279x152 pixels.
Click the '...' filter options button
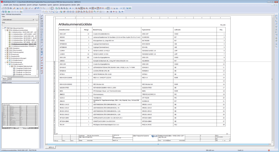(x=37, y=20)
